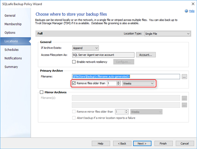The width and height of the screenshot is (197, 149).
Task: Click the blue Help question-mark icon
Action: point(186,11)
